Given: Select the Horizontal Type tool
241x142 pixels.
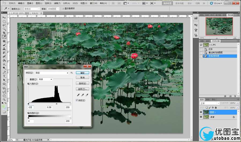Looking at the screenshot, I should click(x=4, y=76).
